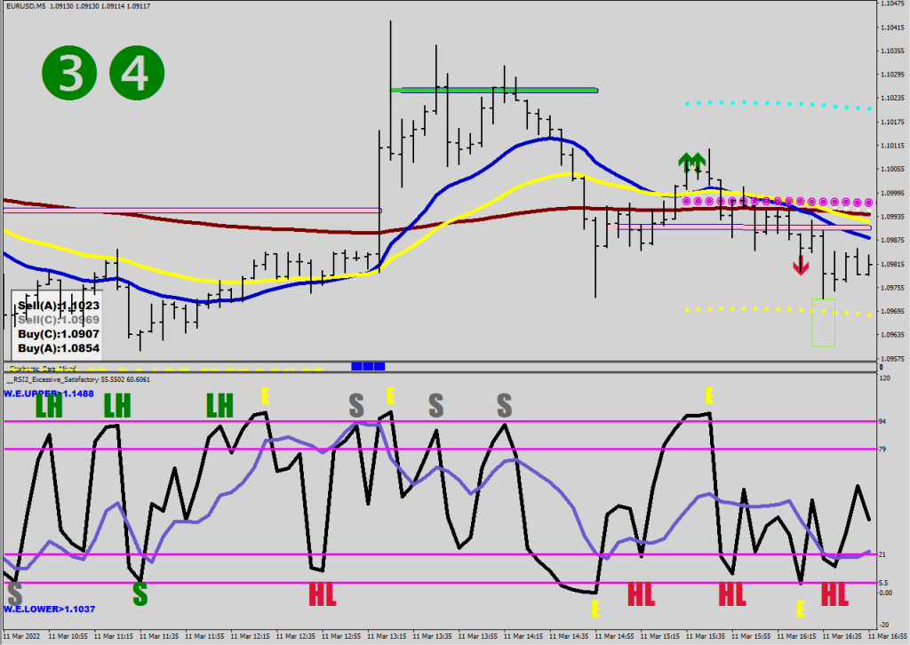Viewport: 910px width, 645px height.
Task: Click the green circle numbered 3
Action: [70, 73]
